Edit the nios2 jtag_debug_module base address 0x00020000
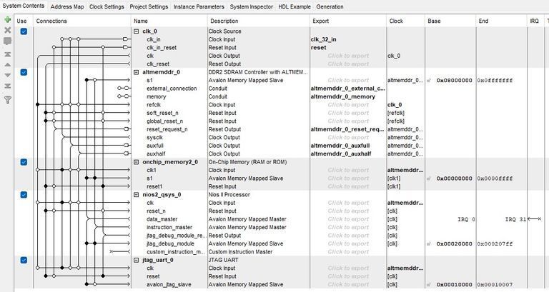 [x=453, y=243]
